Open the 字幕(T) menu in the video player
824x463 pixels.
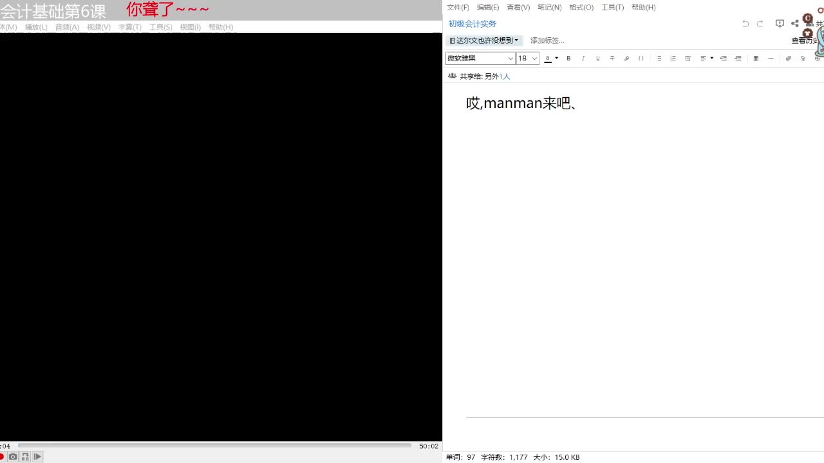(x=129, y=27)
